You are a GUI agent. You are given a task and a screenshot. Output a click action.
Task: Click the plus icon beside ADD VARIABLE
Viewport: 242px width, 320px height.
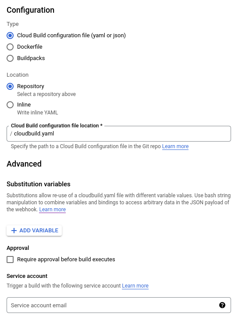[14, 231]
